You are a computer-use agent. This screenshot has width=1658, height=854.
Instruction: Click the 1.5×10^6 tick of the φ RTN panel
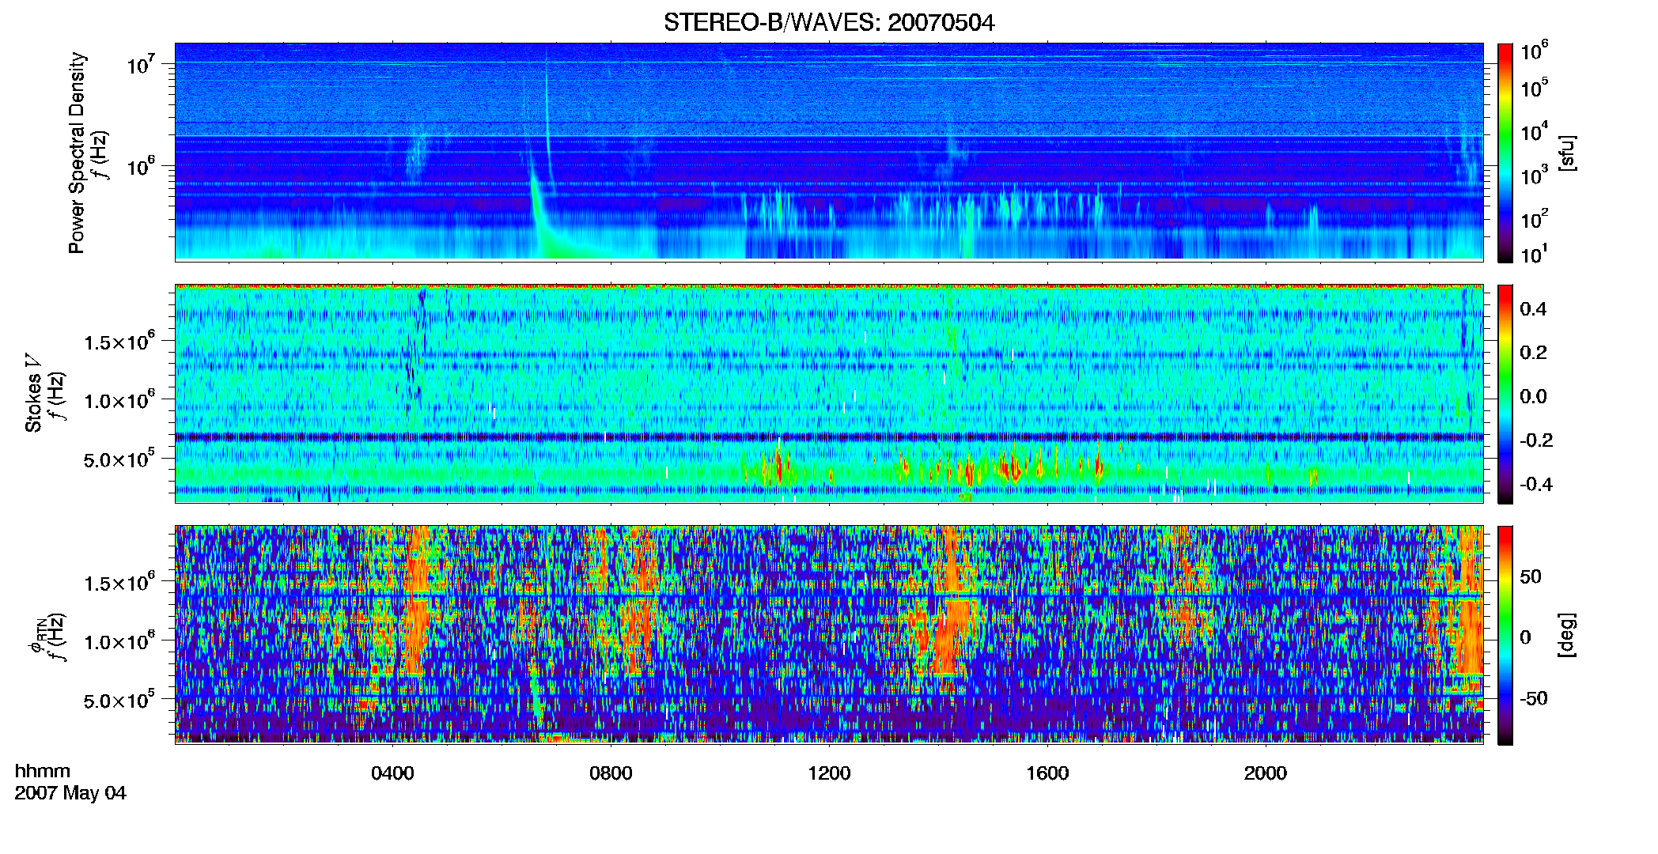point(119,582)
